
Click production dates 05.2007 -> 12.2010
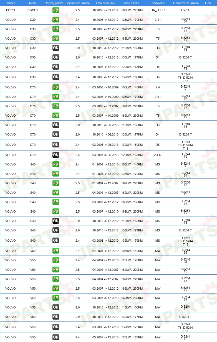(x=105, y=337)
